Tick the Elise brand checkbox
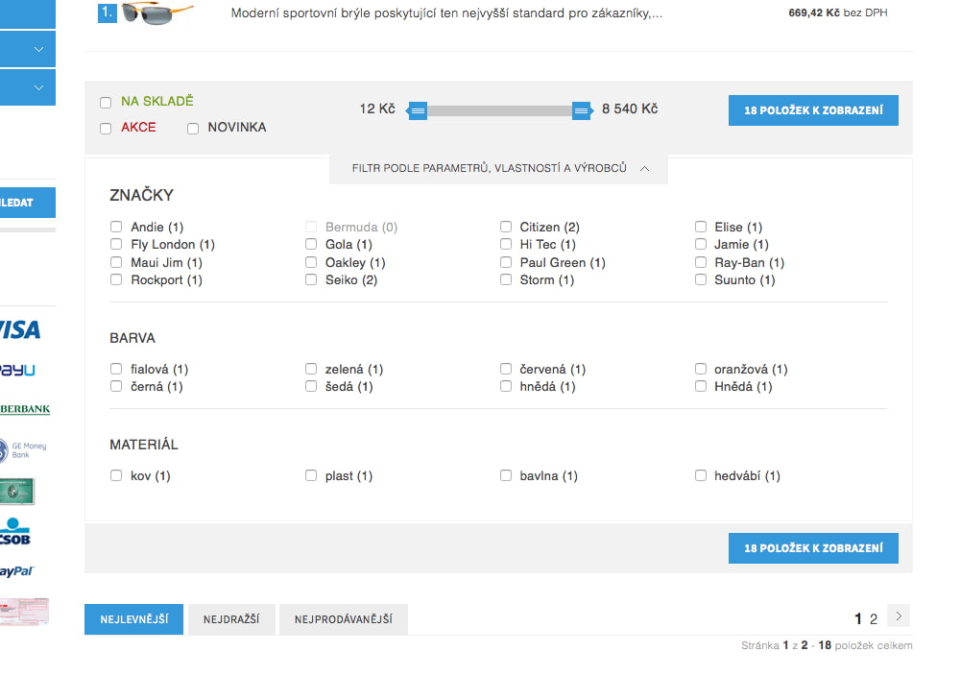This screenshot has height=676, width=961. tap(701, 227)
